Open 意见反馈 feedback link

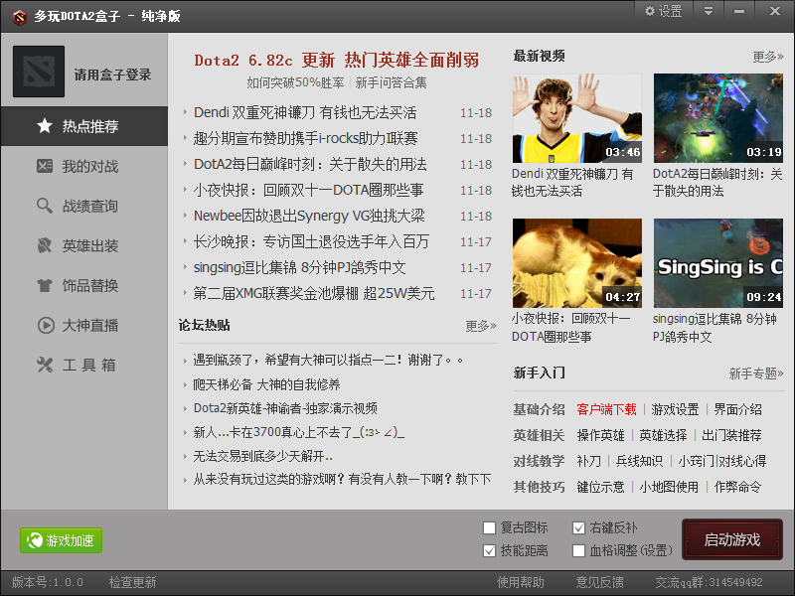600,583
